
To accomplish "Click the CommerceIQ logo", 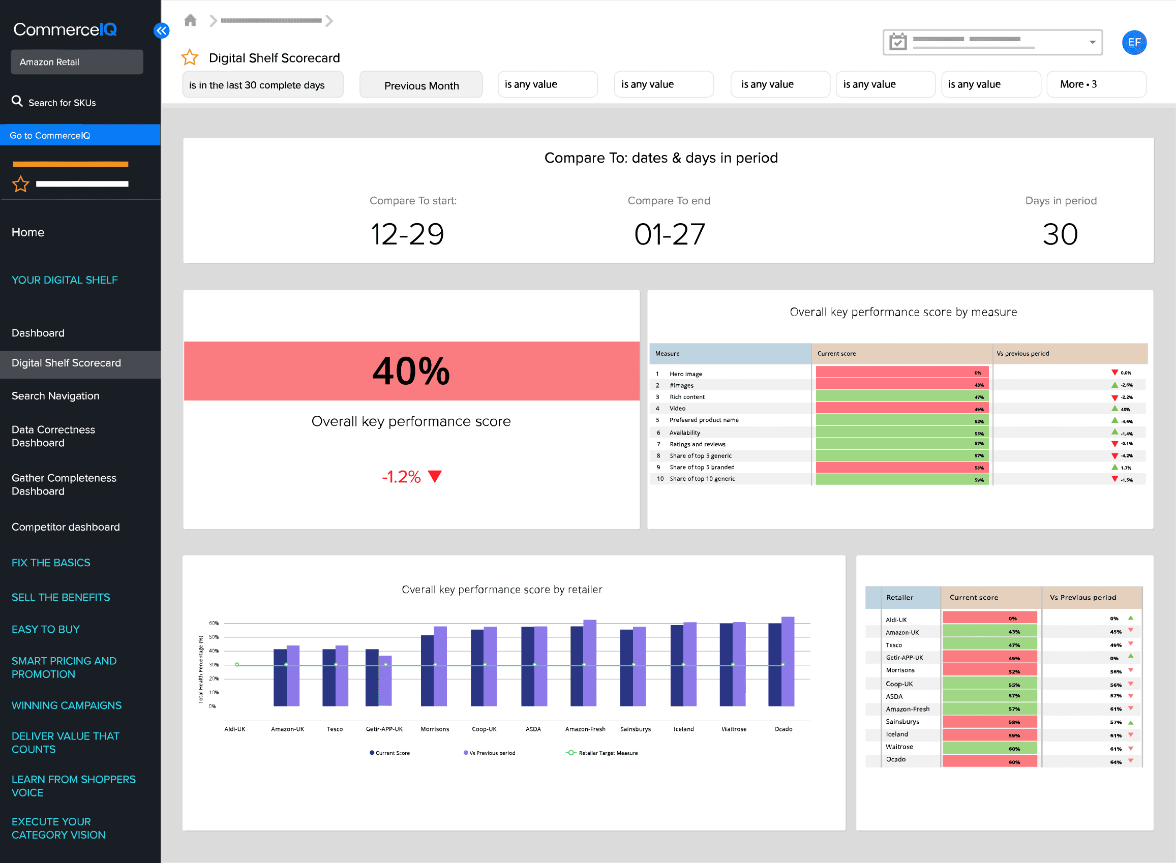I will coord(65,30).
